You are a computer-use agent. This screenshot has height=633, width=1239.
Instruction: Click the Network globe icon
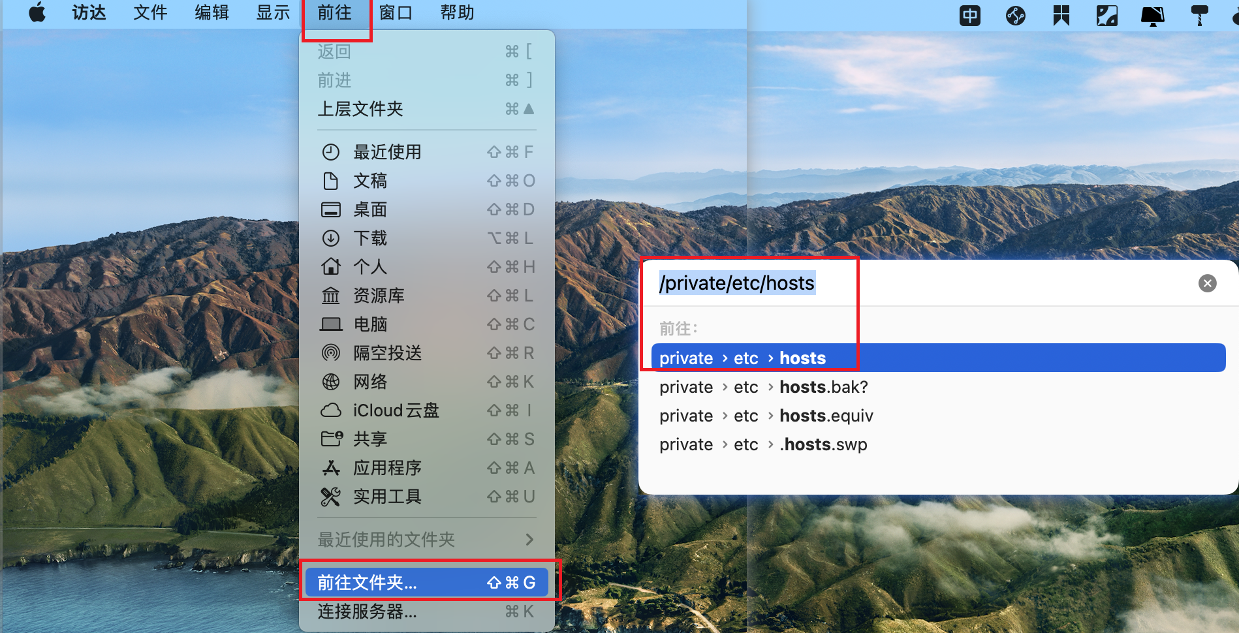tap(331, 382)
